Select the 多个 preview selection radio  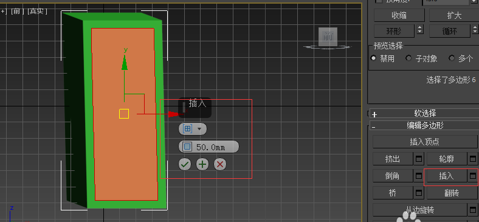pyautogui.click(x=452, y=58)
